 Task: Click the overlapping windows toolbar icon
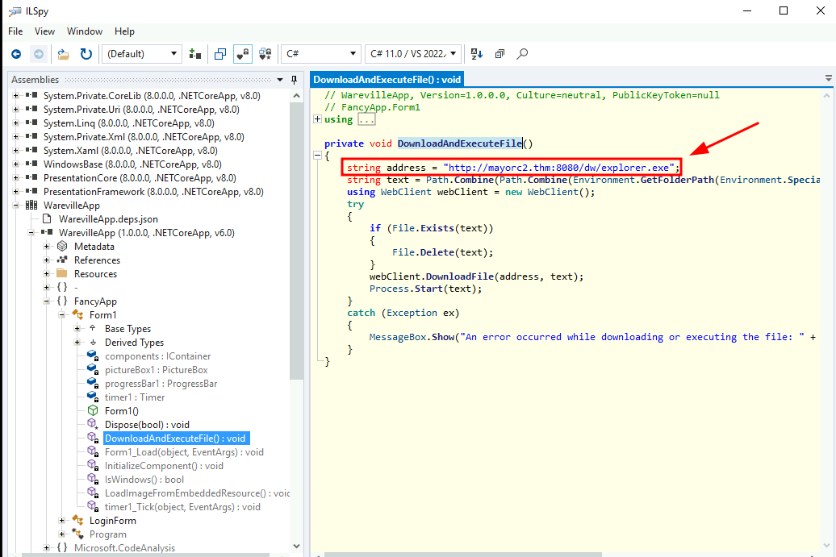220,54
